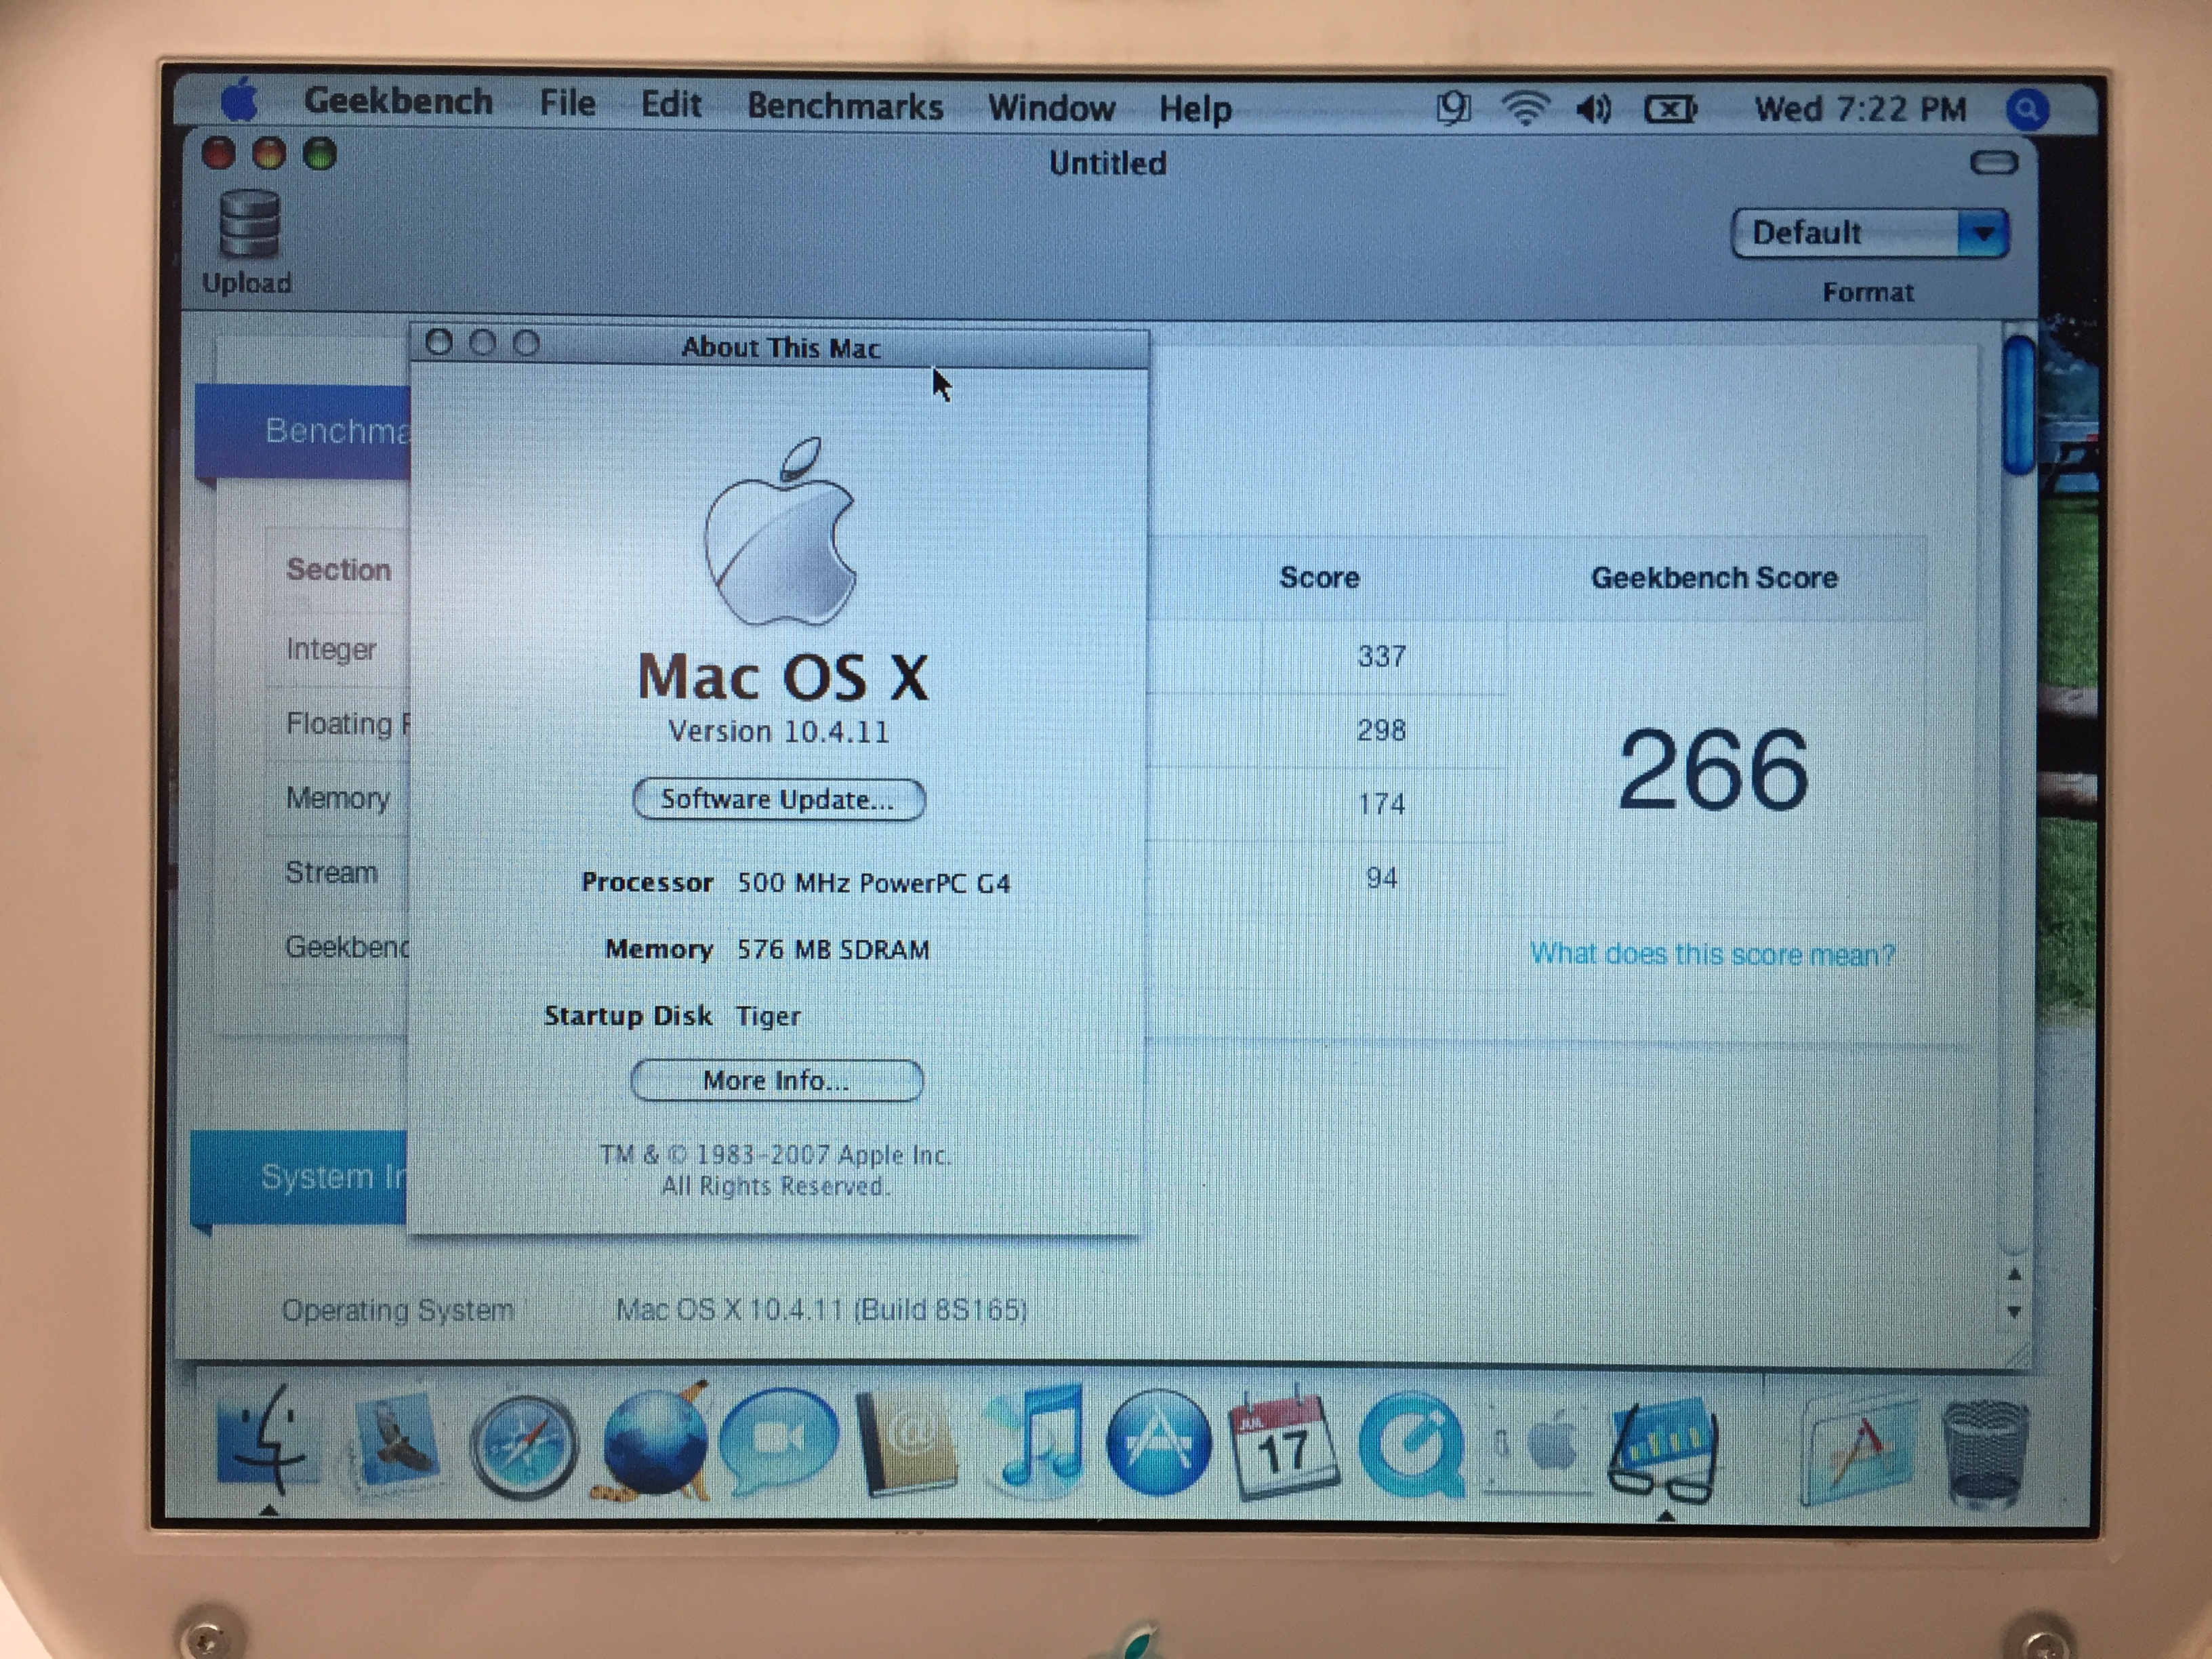Open the AirPort Wi-Fi status menu
2212x1659 pixels.
1525,107
